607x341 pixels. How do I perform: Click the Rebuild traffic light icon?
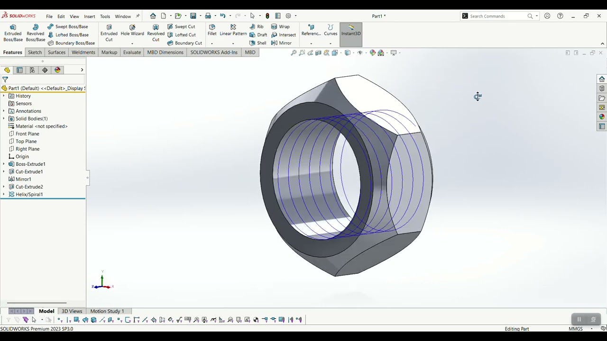pos(267,16)
